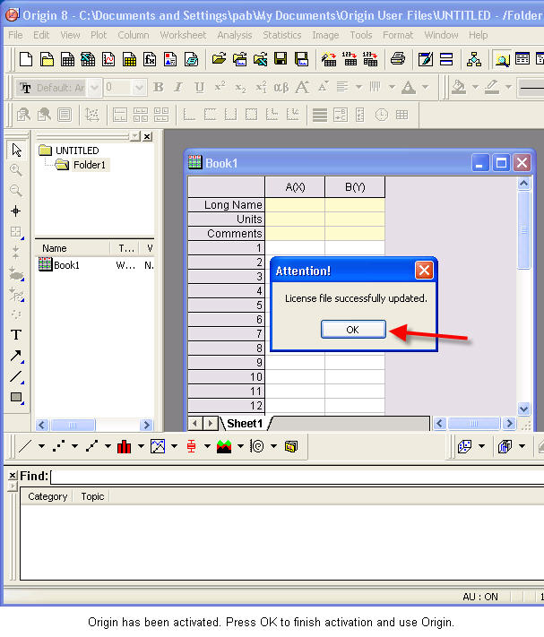The width and height of the screenshot is (544, 637).
Task: Click the AU : ON status indicator
Action: (480, 597)
